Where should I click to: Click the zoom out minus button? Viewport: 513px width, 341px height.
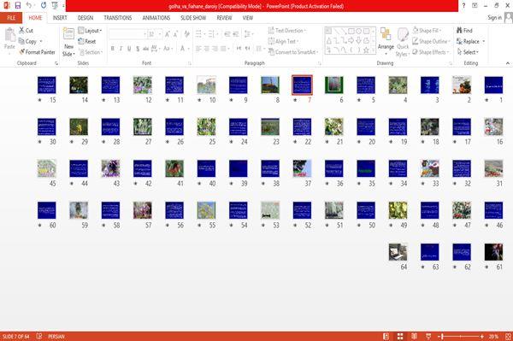tap(439, 336)
